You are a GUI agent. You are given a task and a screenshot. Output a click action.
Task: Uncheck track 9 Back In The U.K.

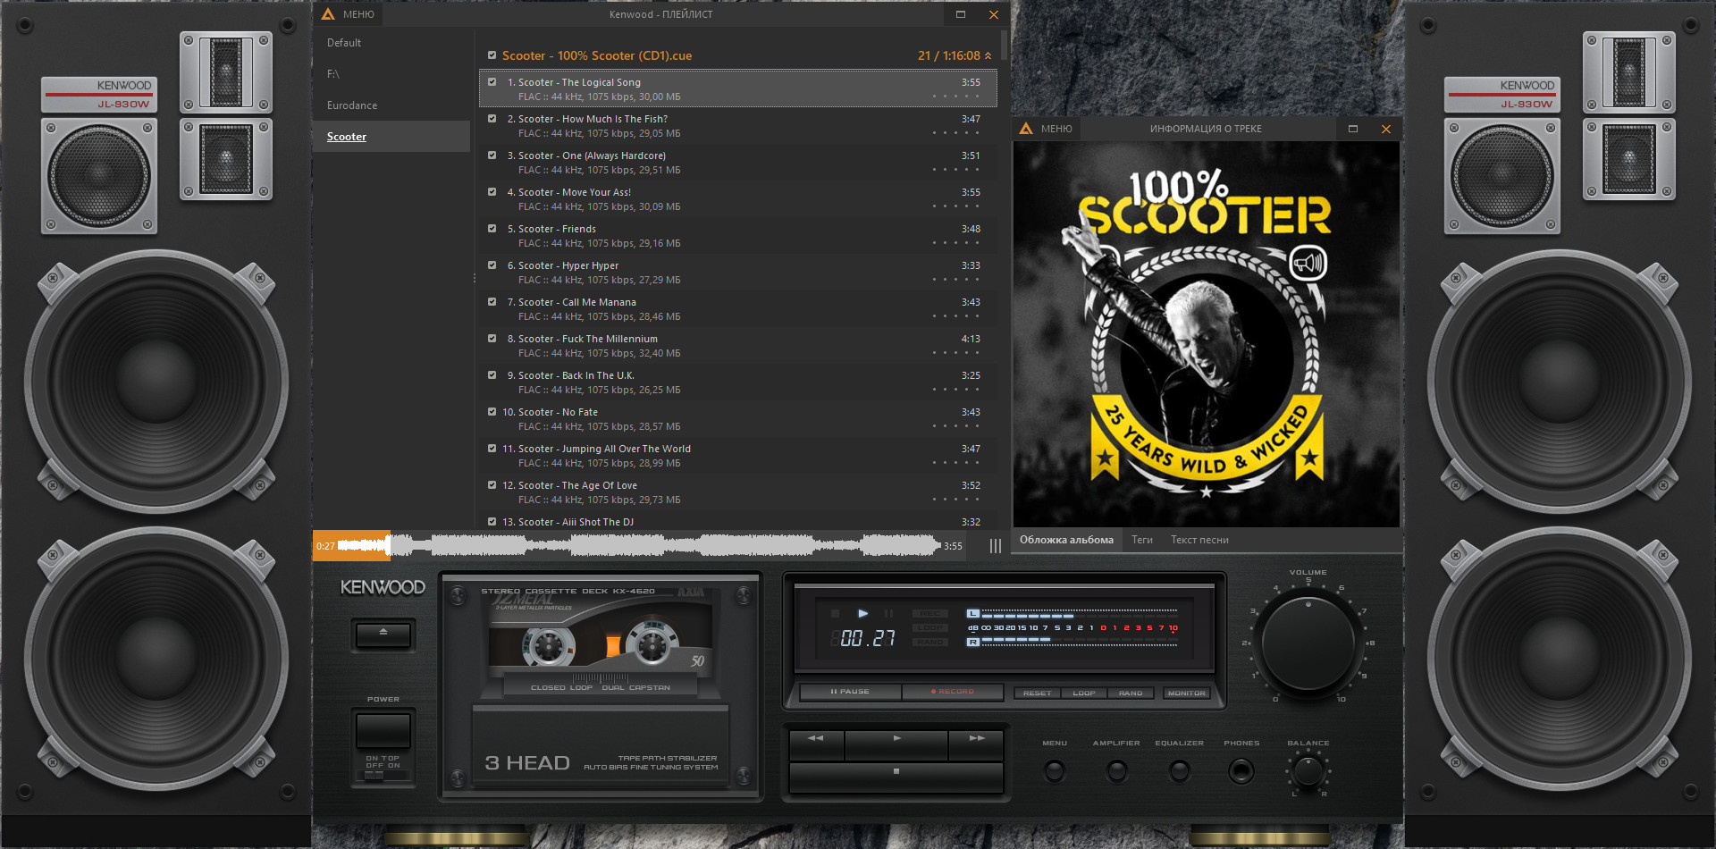(x=492, y=374)
